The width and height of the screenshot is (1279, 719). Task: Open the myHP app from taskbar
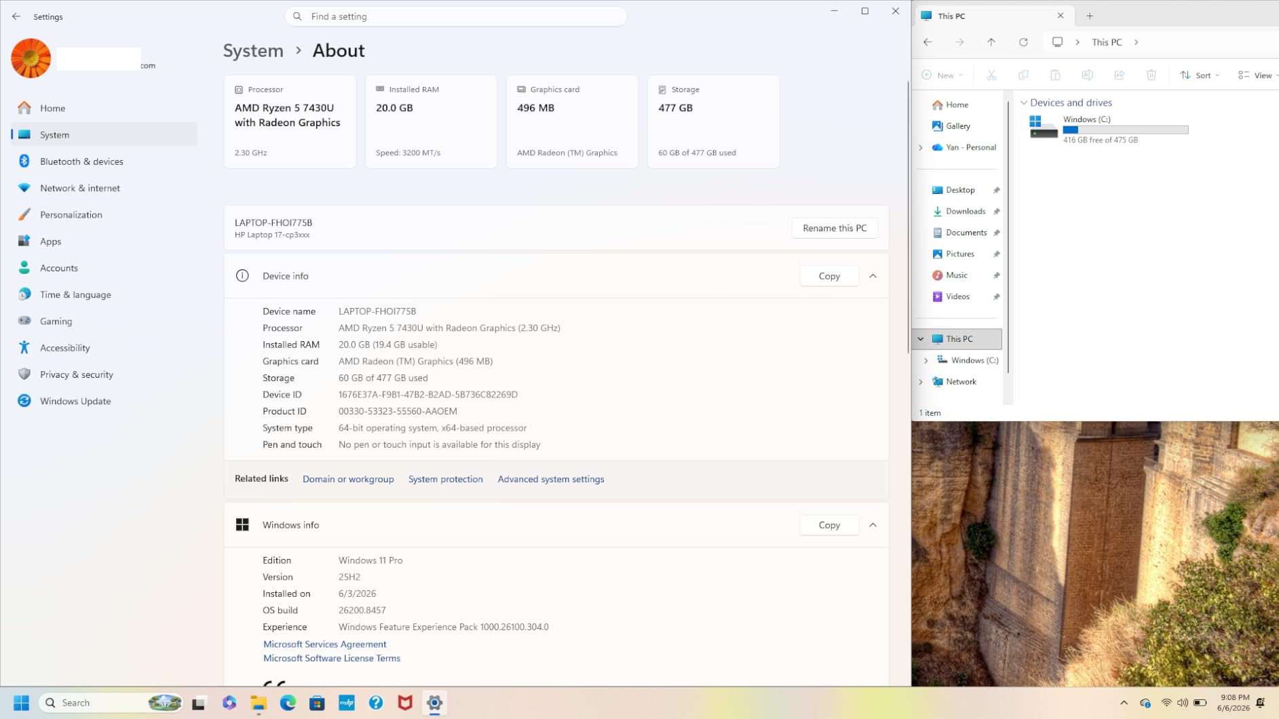pos(347,703)
